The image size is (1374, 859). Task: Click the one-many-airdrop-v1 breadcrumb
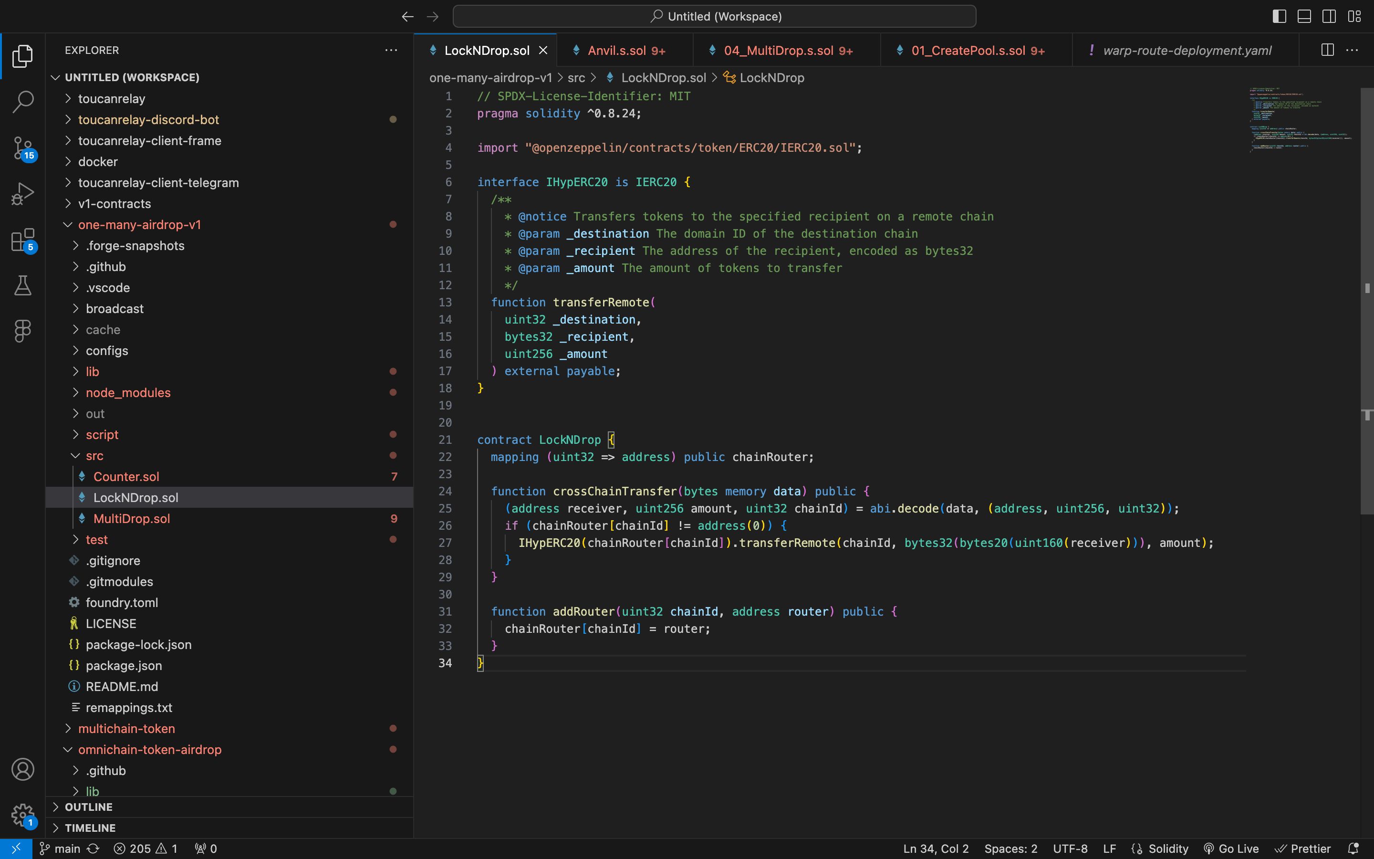click(x=490, y=77)
